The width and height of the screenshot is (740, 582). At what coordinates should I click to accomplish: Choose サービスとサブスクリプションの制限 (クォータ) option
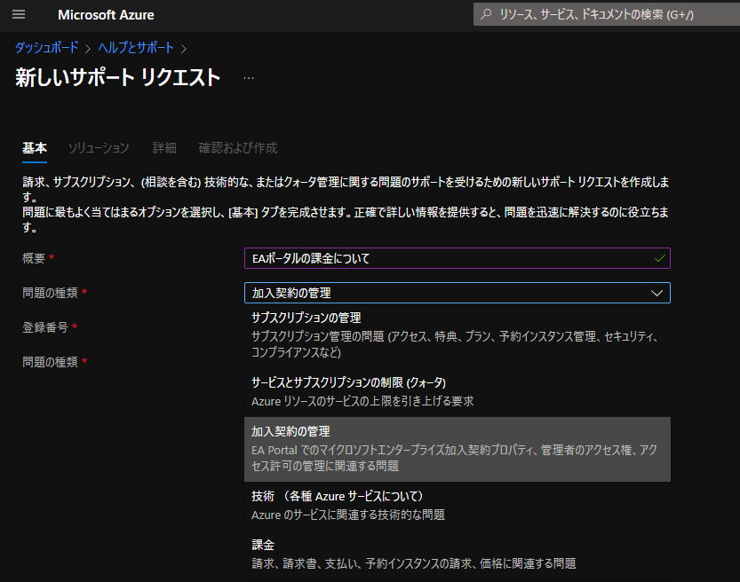458,391
